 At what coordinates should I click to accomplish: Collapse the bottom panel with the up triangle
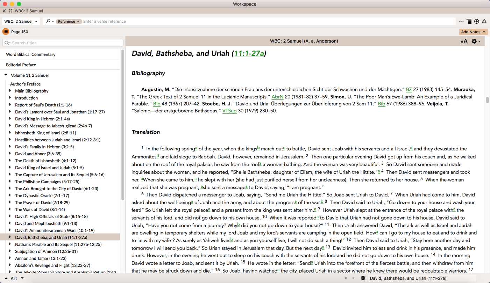(x=6, y=278)
